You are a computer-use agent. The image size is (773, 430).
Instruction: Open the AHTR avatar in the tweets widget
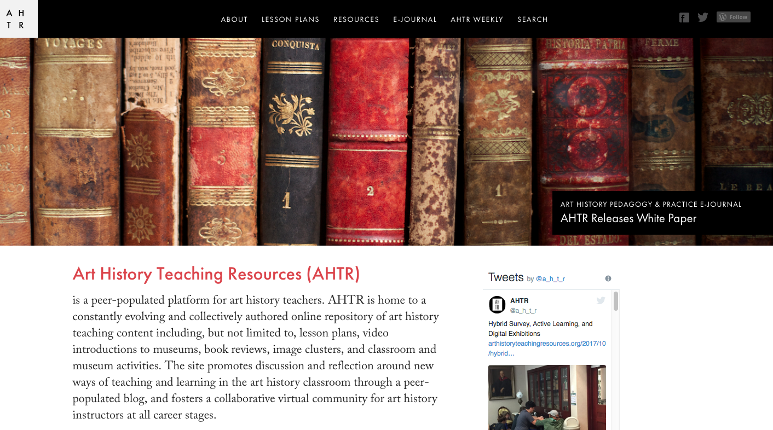[497, 305]
